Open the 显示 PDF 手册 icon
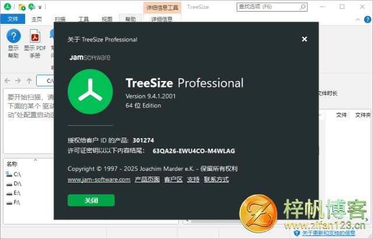Image resolution: width=373 pixels, height=239 pixels. [x=35, y=36]
